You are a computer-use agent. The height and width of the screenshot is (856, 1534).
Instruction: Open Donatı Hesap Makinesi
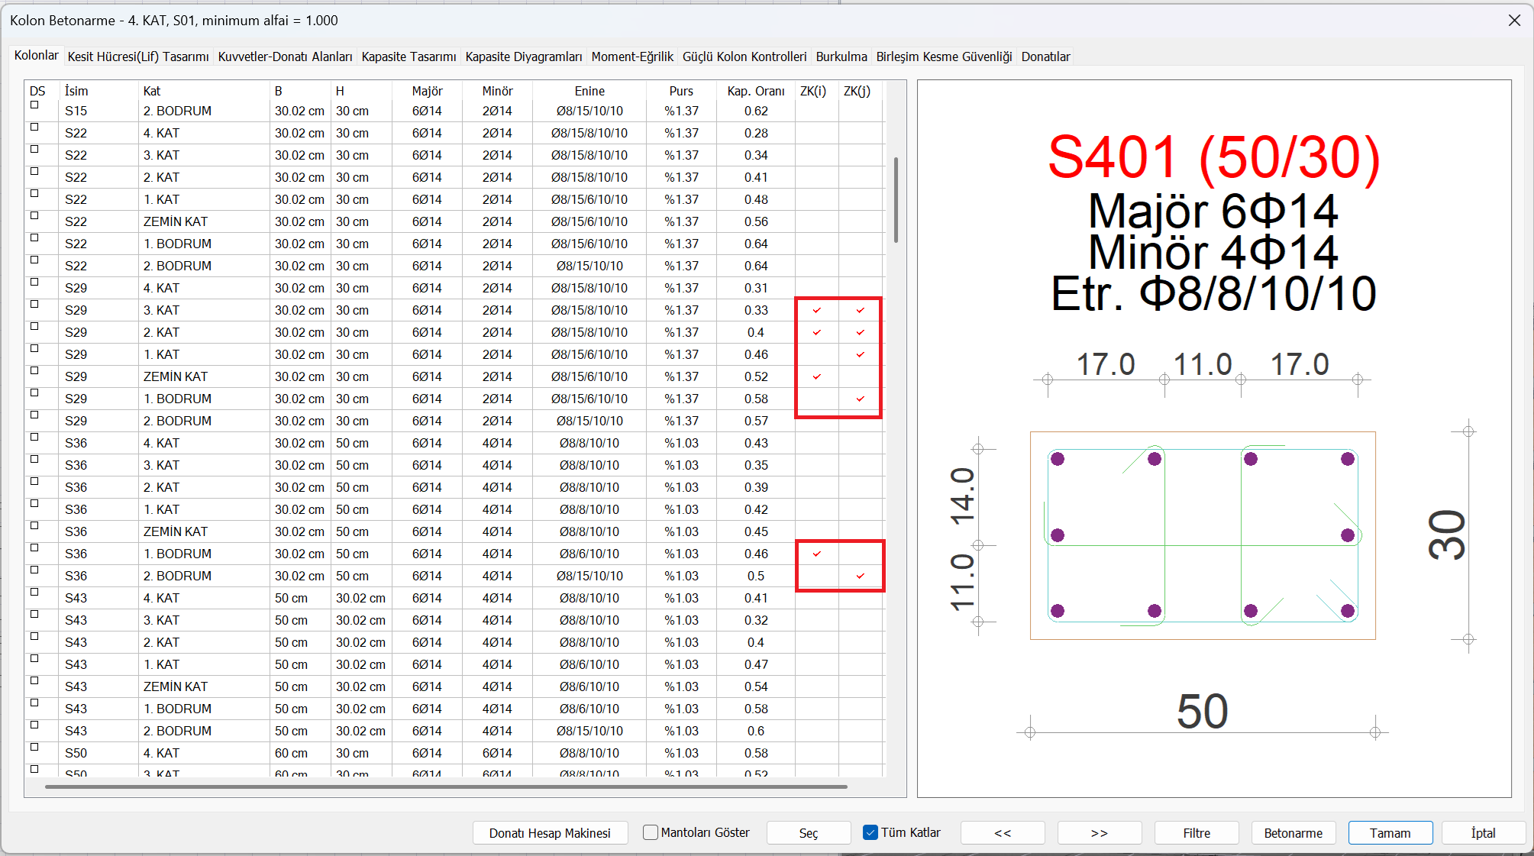550,833
